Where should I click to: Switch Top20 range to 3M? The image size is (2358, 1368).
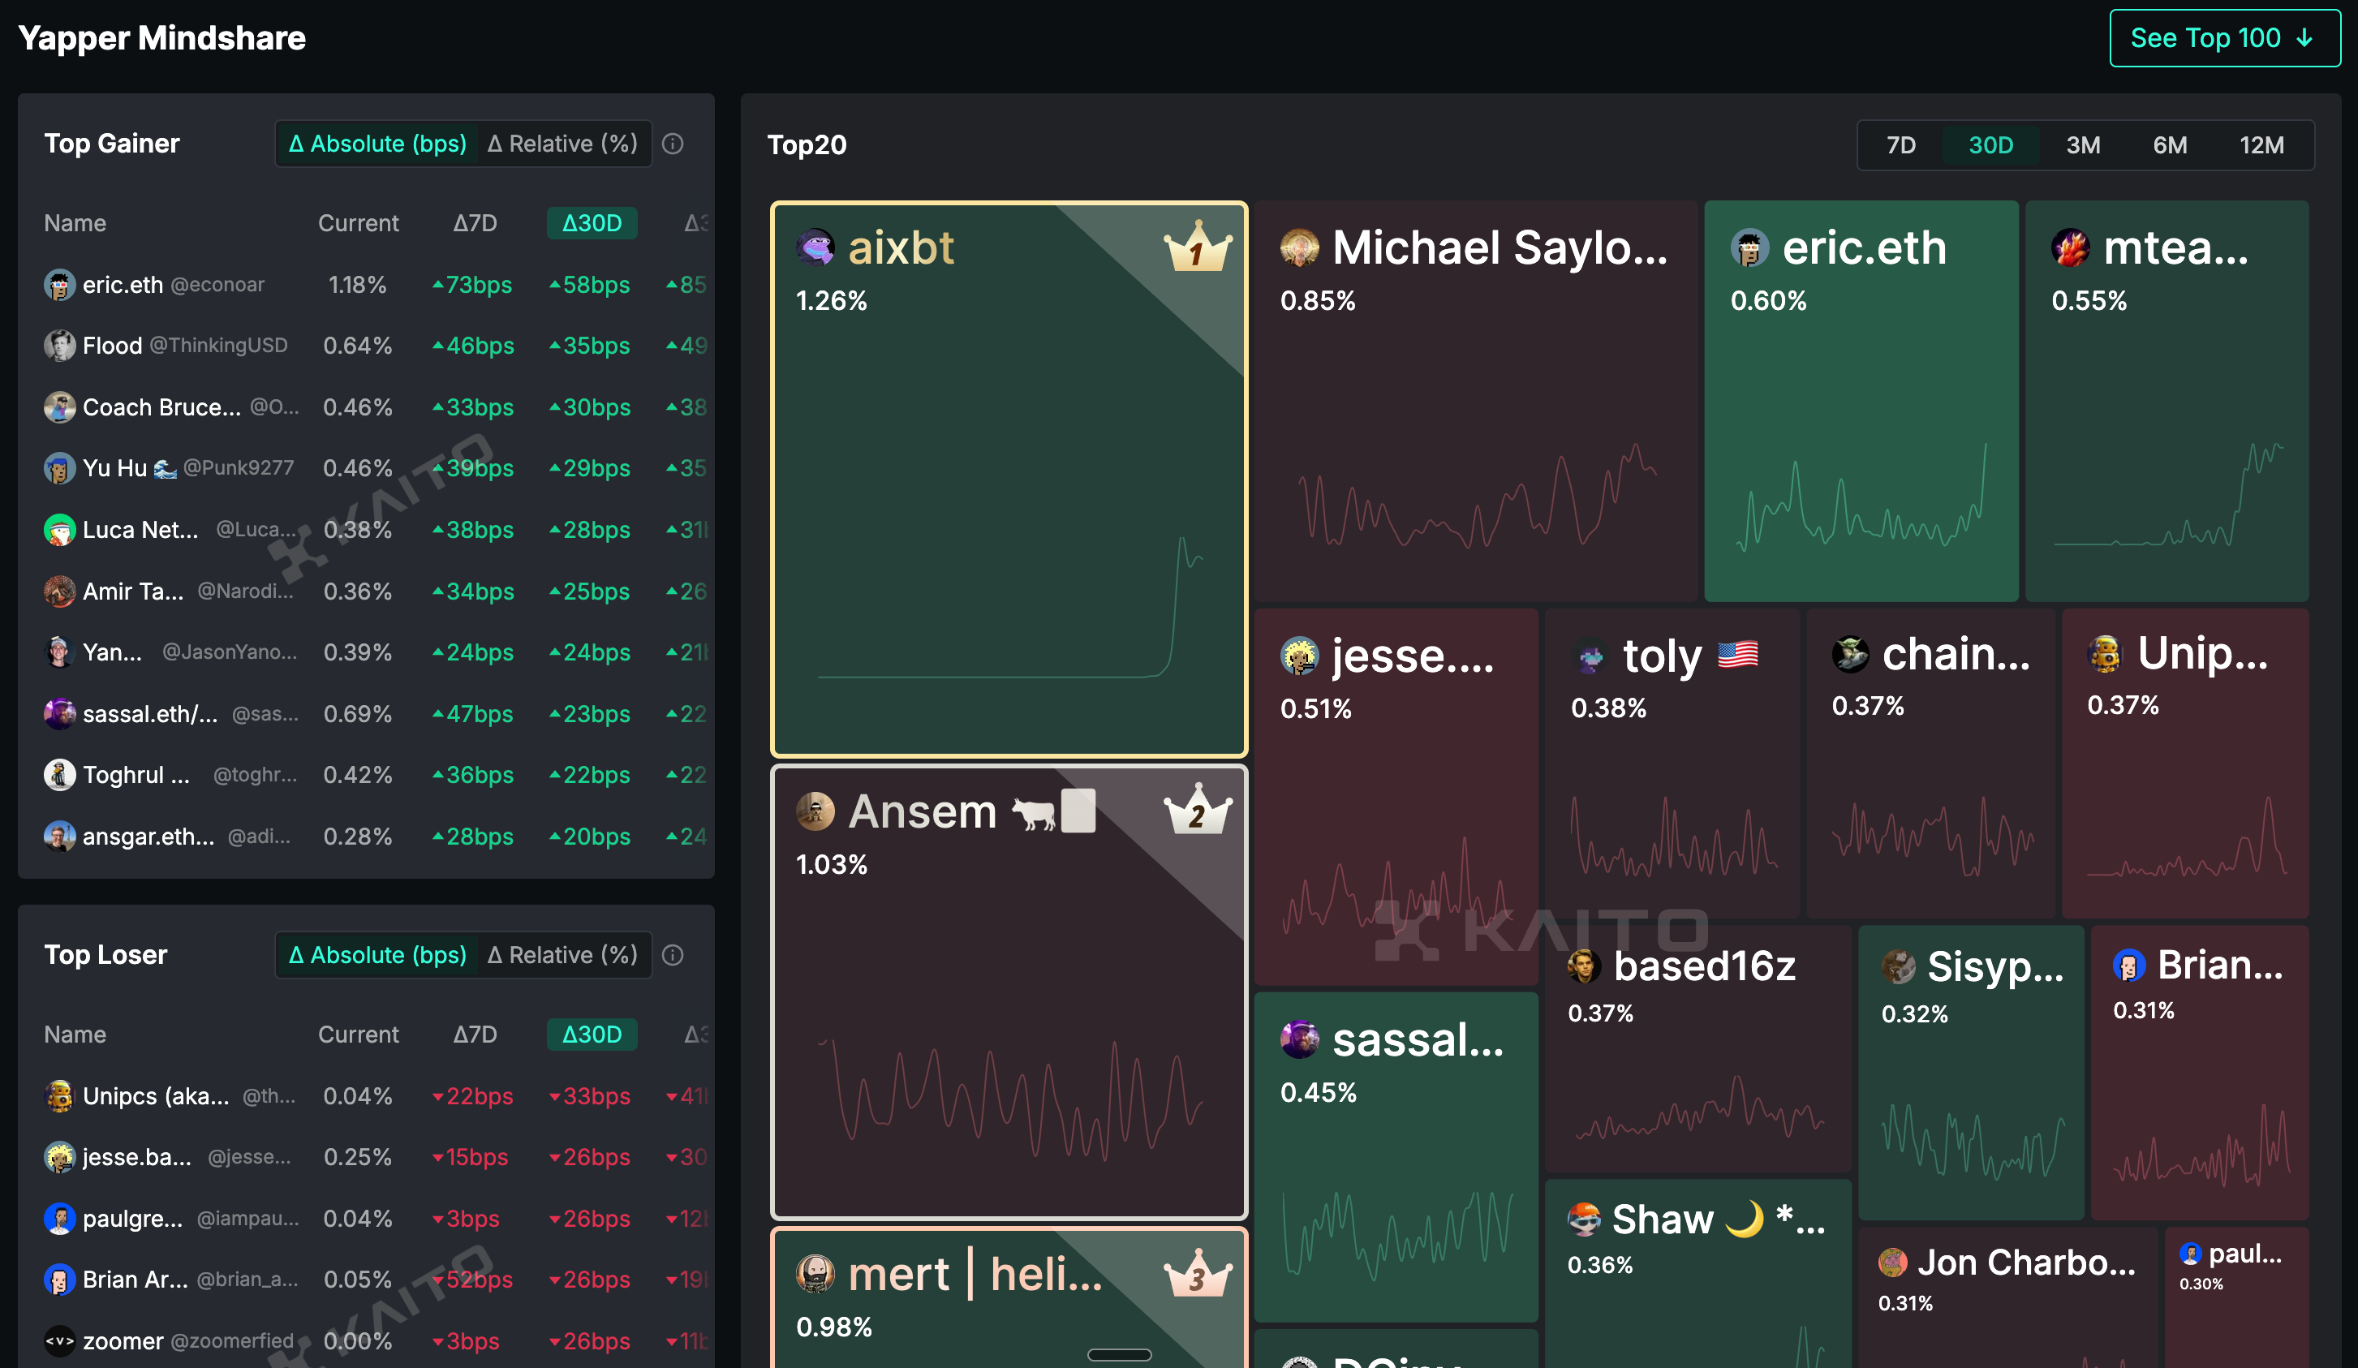(2083, 146)
